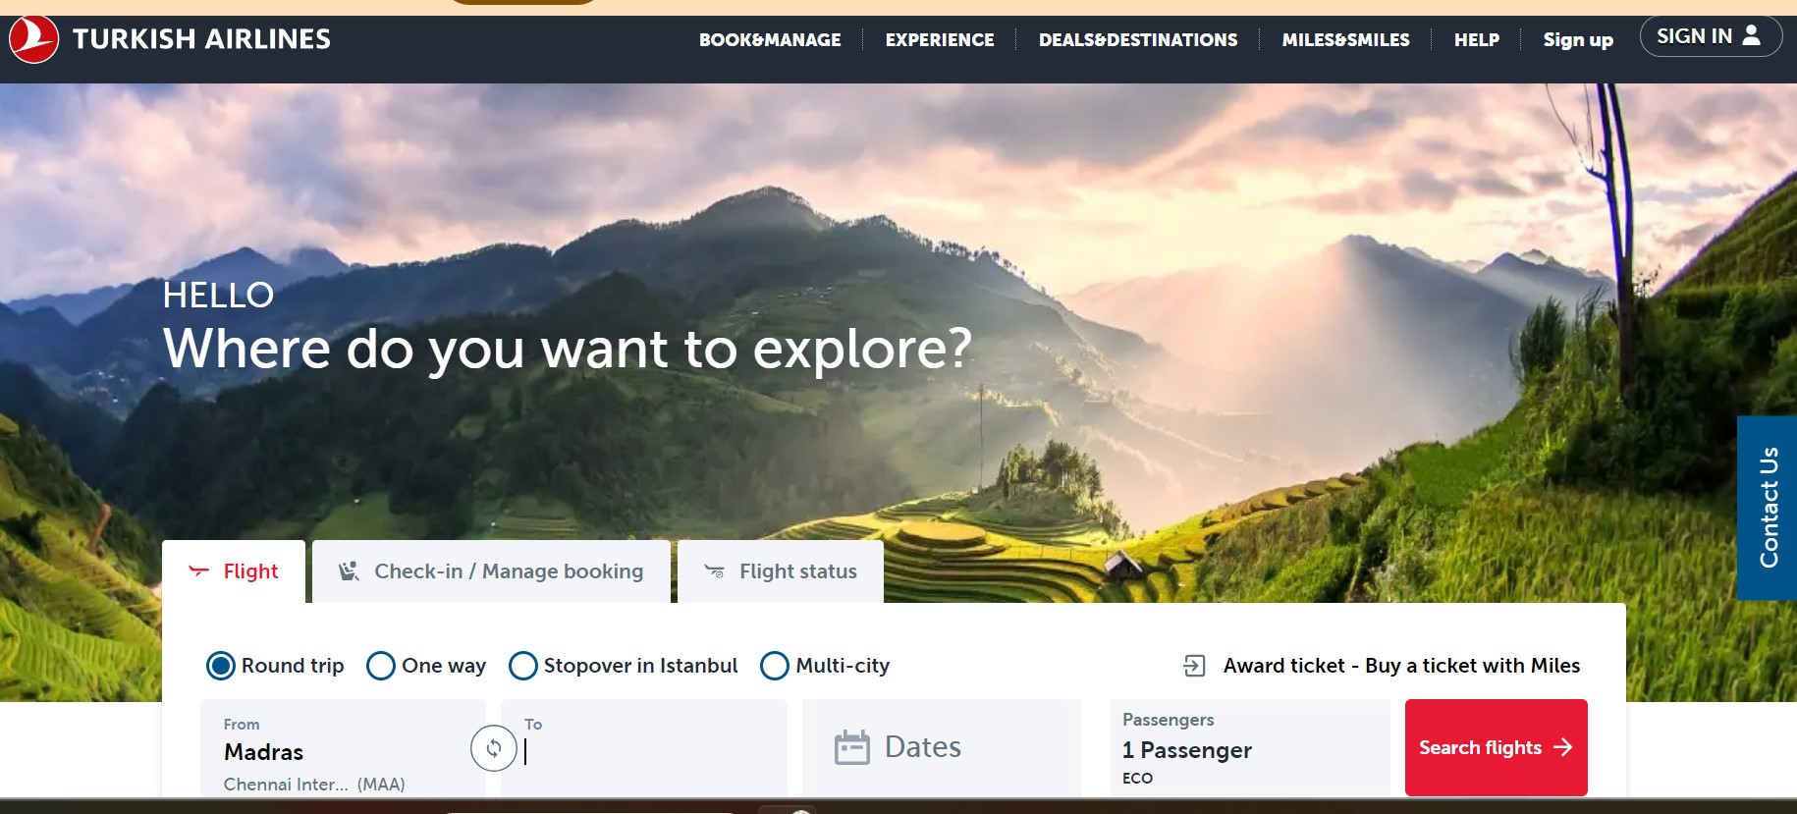This screenshot has height=814, width=1797.
Task: Click the Award ticket arrow icon
Action: 1194,666
